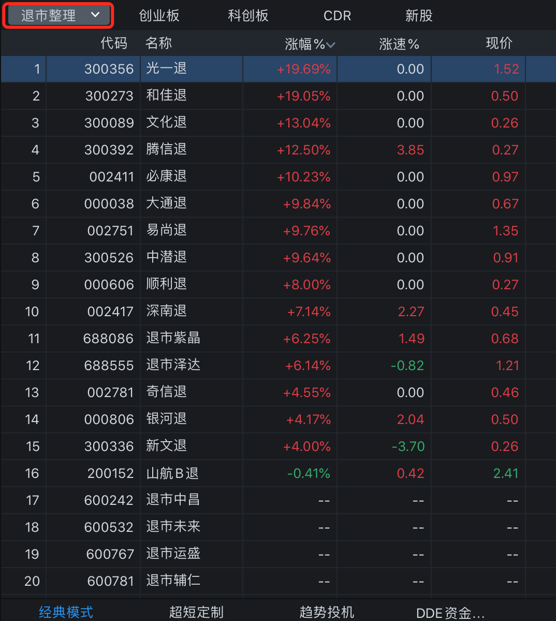The height and width of the screenshot is (621, 556).
Task: Open the 退市整理 dropdown selector
Action: click(x=58, y=16)
